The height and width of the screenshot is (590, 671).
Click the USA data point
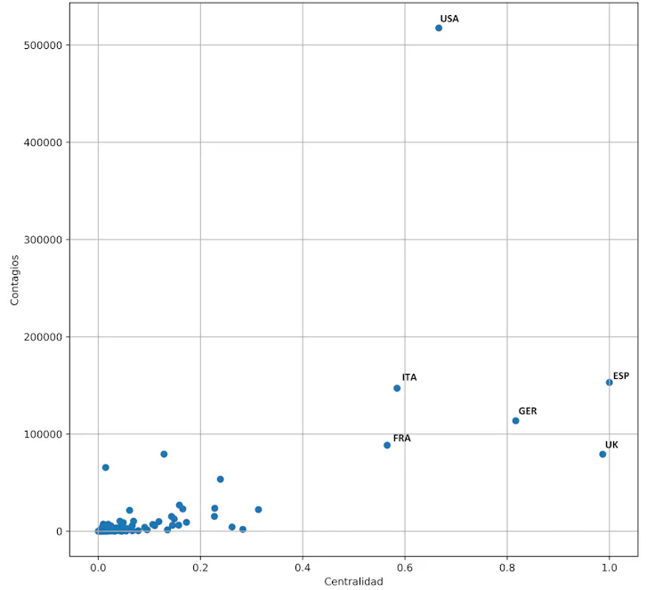[439, 28]
